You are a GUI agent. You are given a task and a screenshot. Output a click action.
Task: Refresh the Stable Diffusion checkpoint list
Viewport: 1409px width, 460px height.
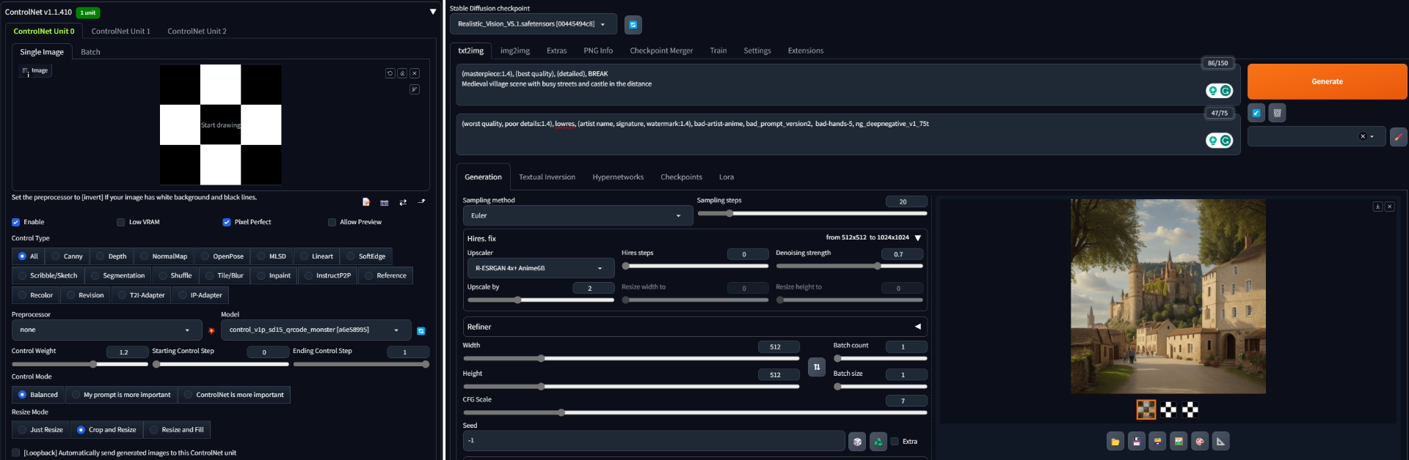(x=633, y=25)
